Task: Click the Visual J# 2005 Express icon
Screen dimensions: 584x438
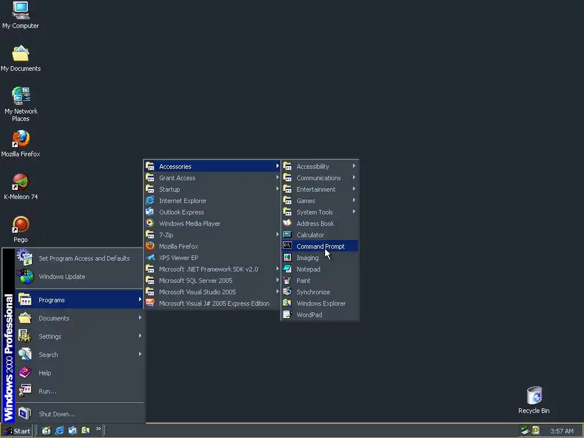Action: click(x=150, y=303)
